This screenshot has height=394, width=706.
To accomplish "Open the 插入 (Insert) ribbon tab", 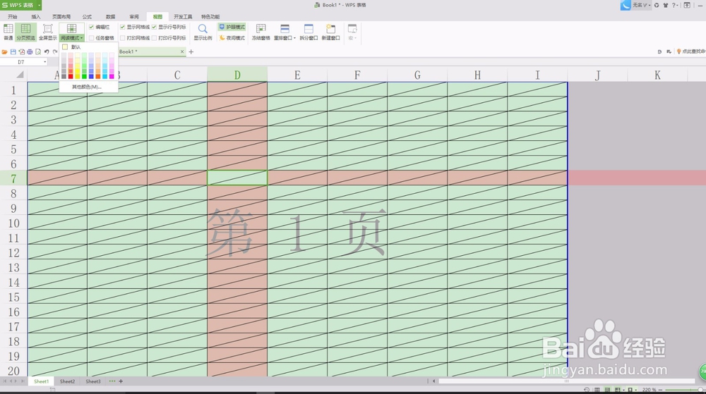I will [x=36, y=17].
